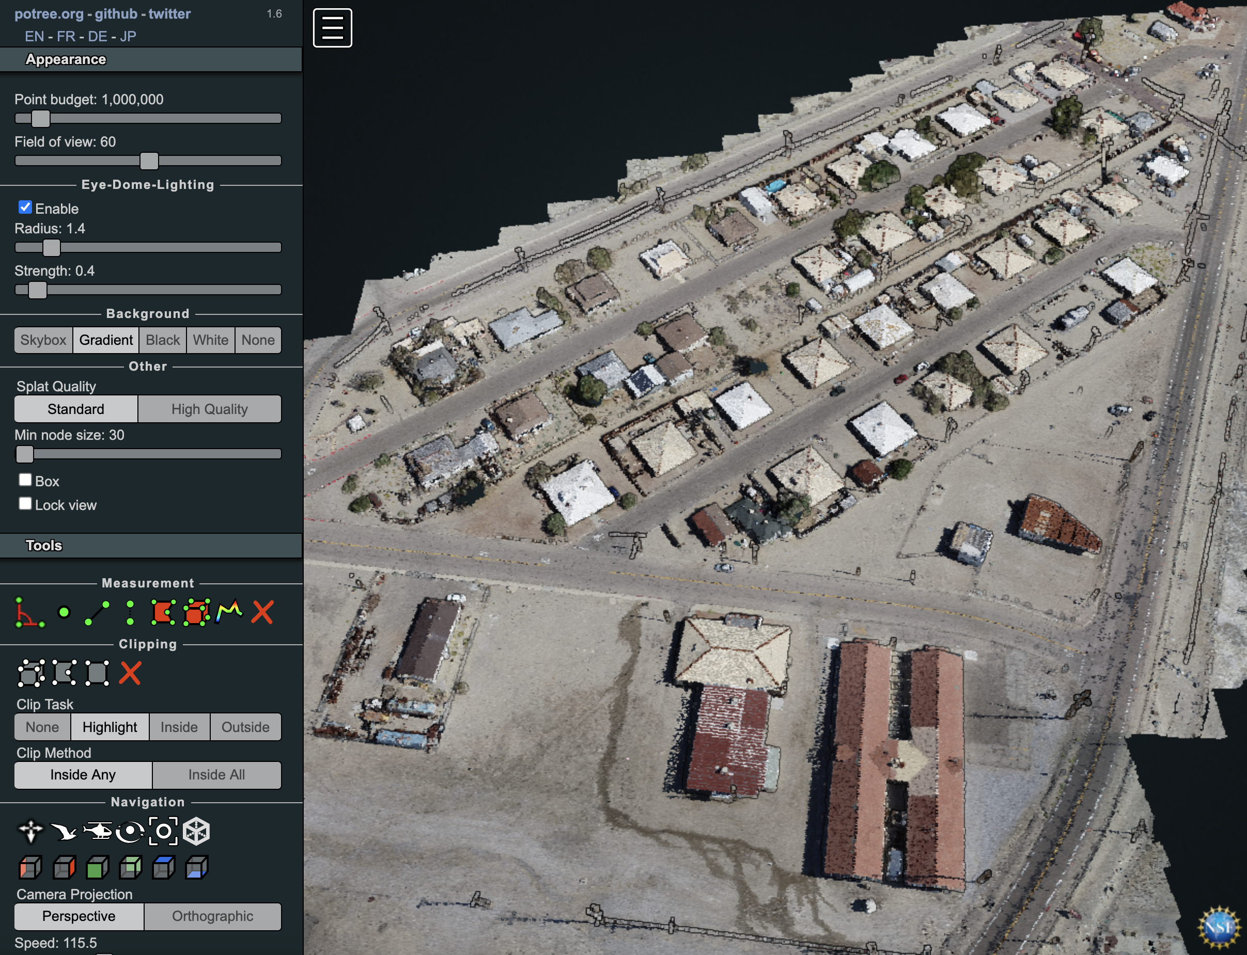Open the github link
Image resolution: width=1247 pixels, height=955 pixels.
coord(116,13)
